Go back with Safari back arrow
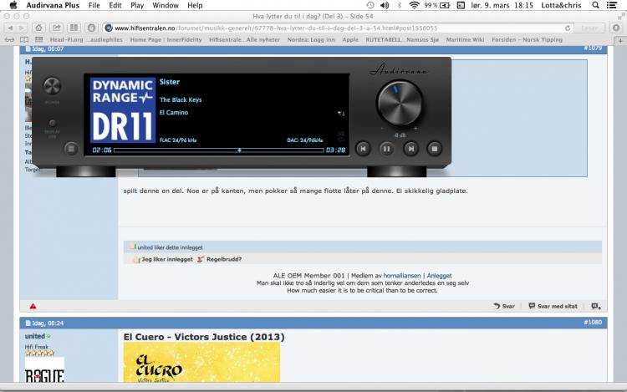Screen dimensions: 627x392 pyautogui.click(x=10, y=28)
